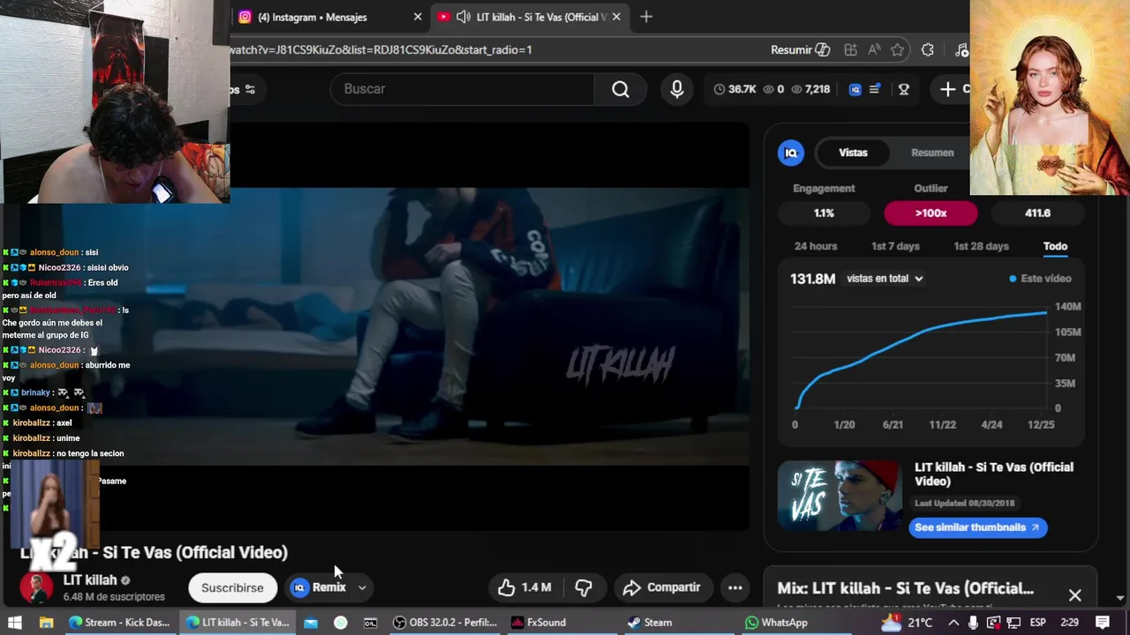Image resolution: width=1130 pixels, height=635 pixels.
Task: Click the read aloud icon in address bar
Action: click(x=874, y=49)
